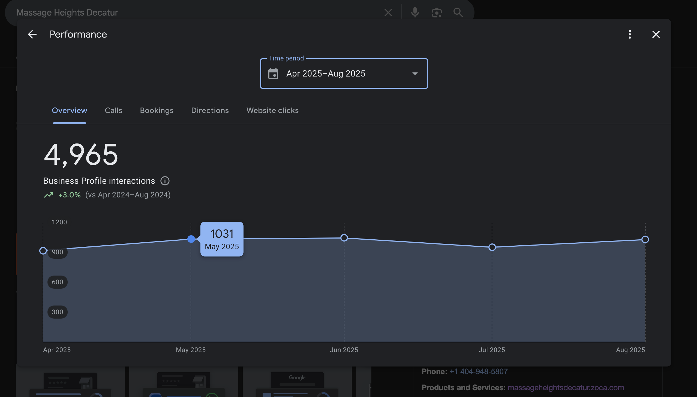
Task: Select the Aug 2025 chart data point
Action: tap(645, 240)
